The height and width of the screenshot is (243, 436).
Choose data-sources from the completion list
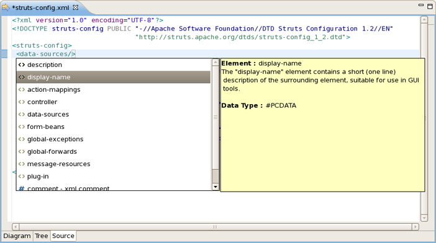tap(114, 114)
